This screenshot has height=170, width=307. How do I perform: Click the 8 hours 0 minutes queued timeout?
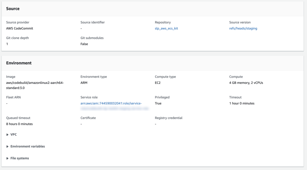(19, 124)
